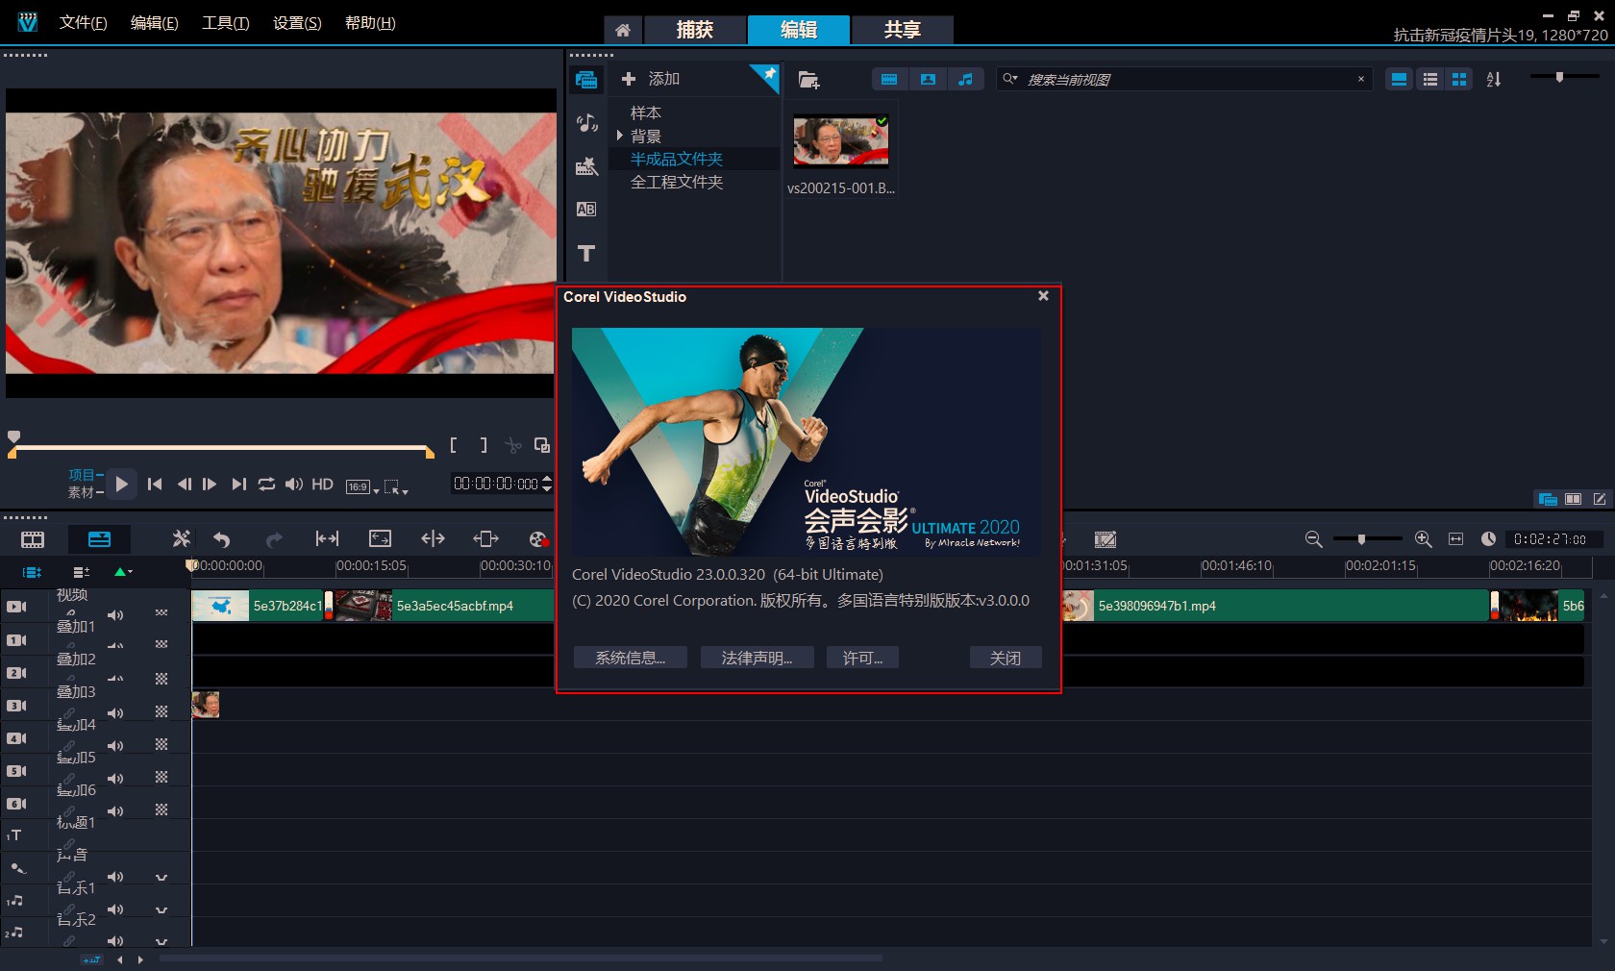Show all visible tracks icon

32,572
